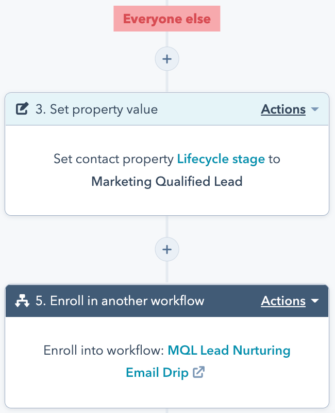Click the '3. Set property value' title
This screenshot has height=413, width=335.
[x=96, y=109]
